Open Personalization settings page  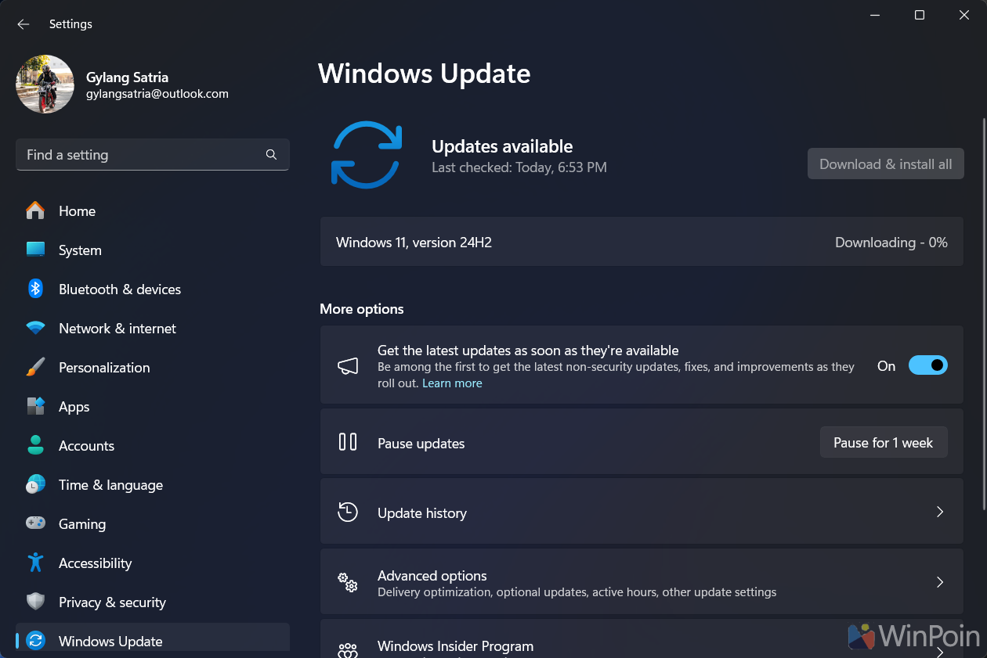click(153, 368)
